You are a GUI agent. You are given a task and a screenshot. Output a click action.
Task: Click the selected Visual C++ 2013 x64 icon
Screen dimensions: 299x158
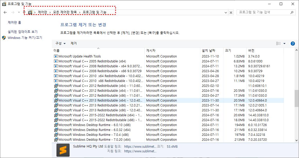point(56,101)
